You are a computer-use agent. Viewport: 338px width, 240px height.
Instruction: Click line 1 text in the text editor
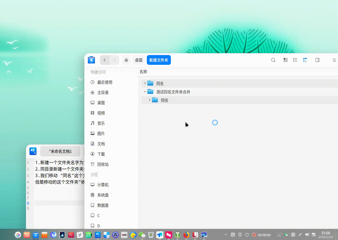tap(59, 162)
